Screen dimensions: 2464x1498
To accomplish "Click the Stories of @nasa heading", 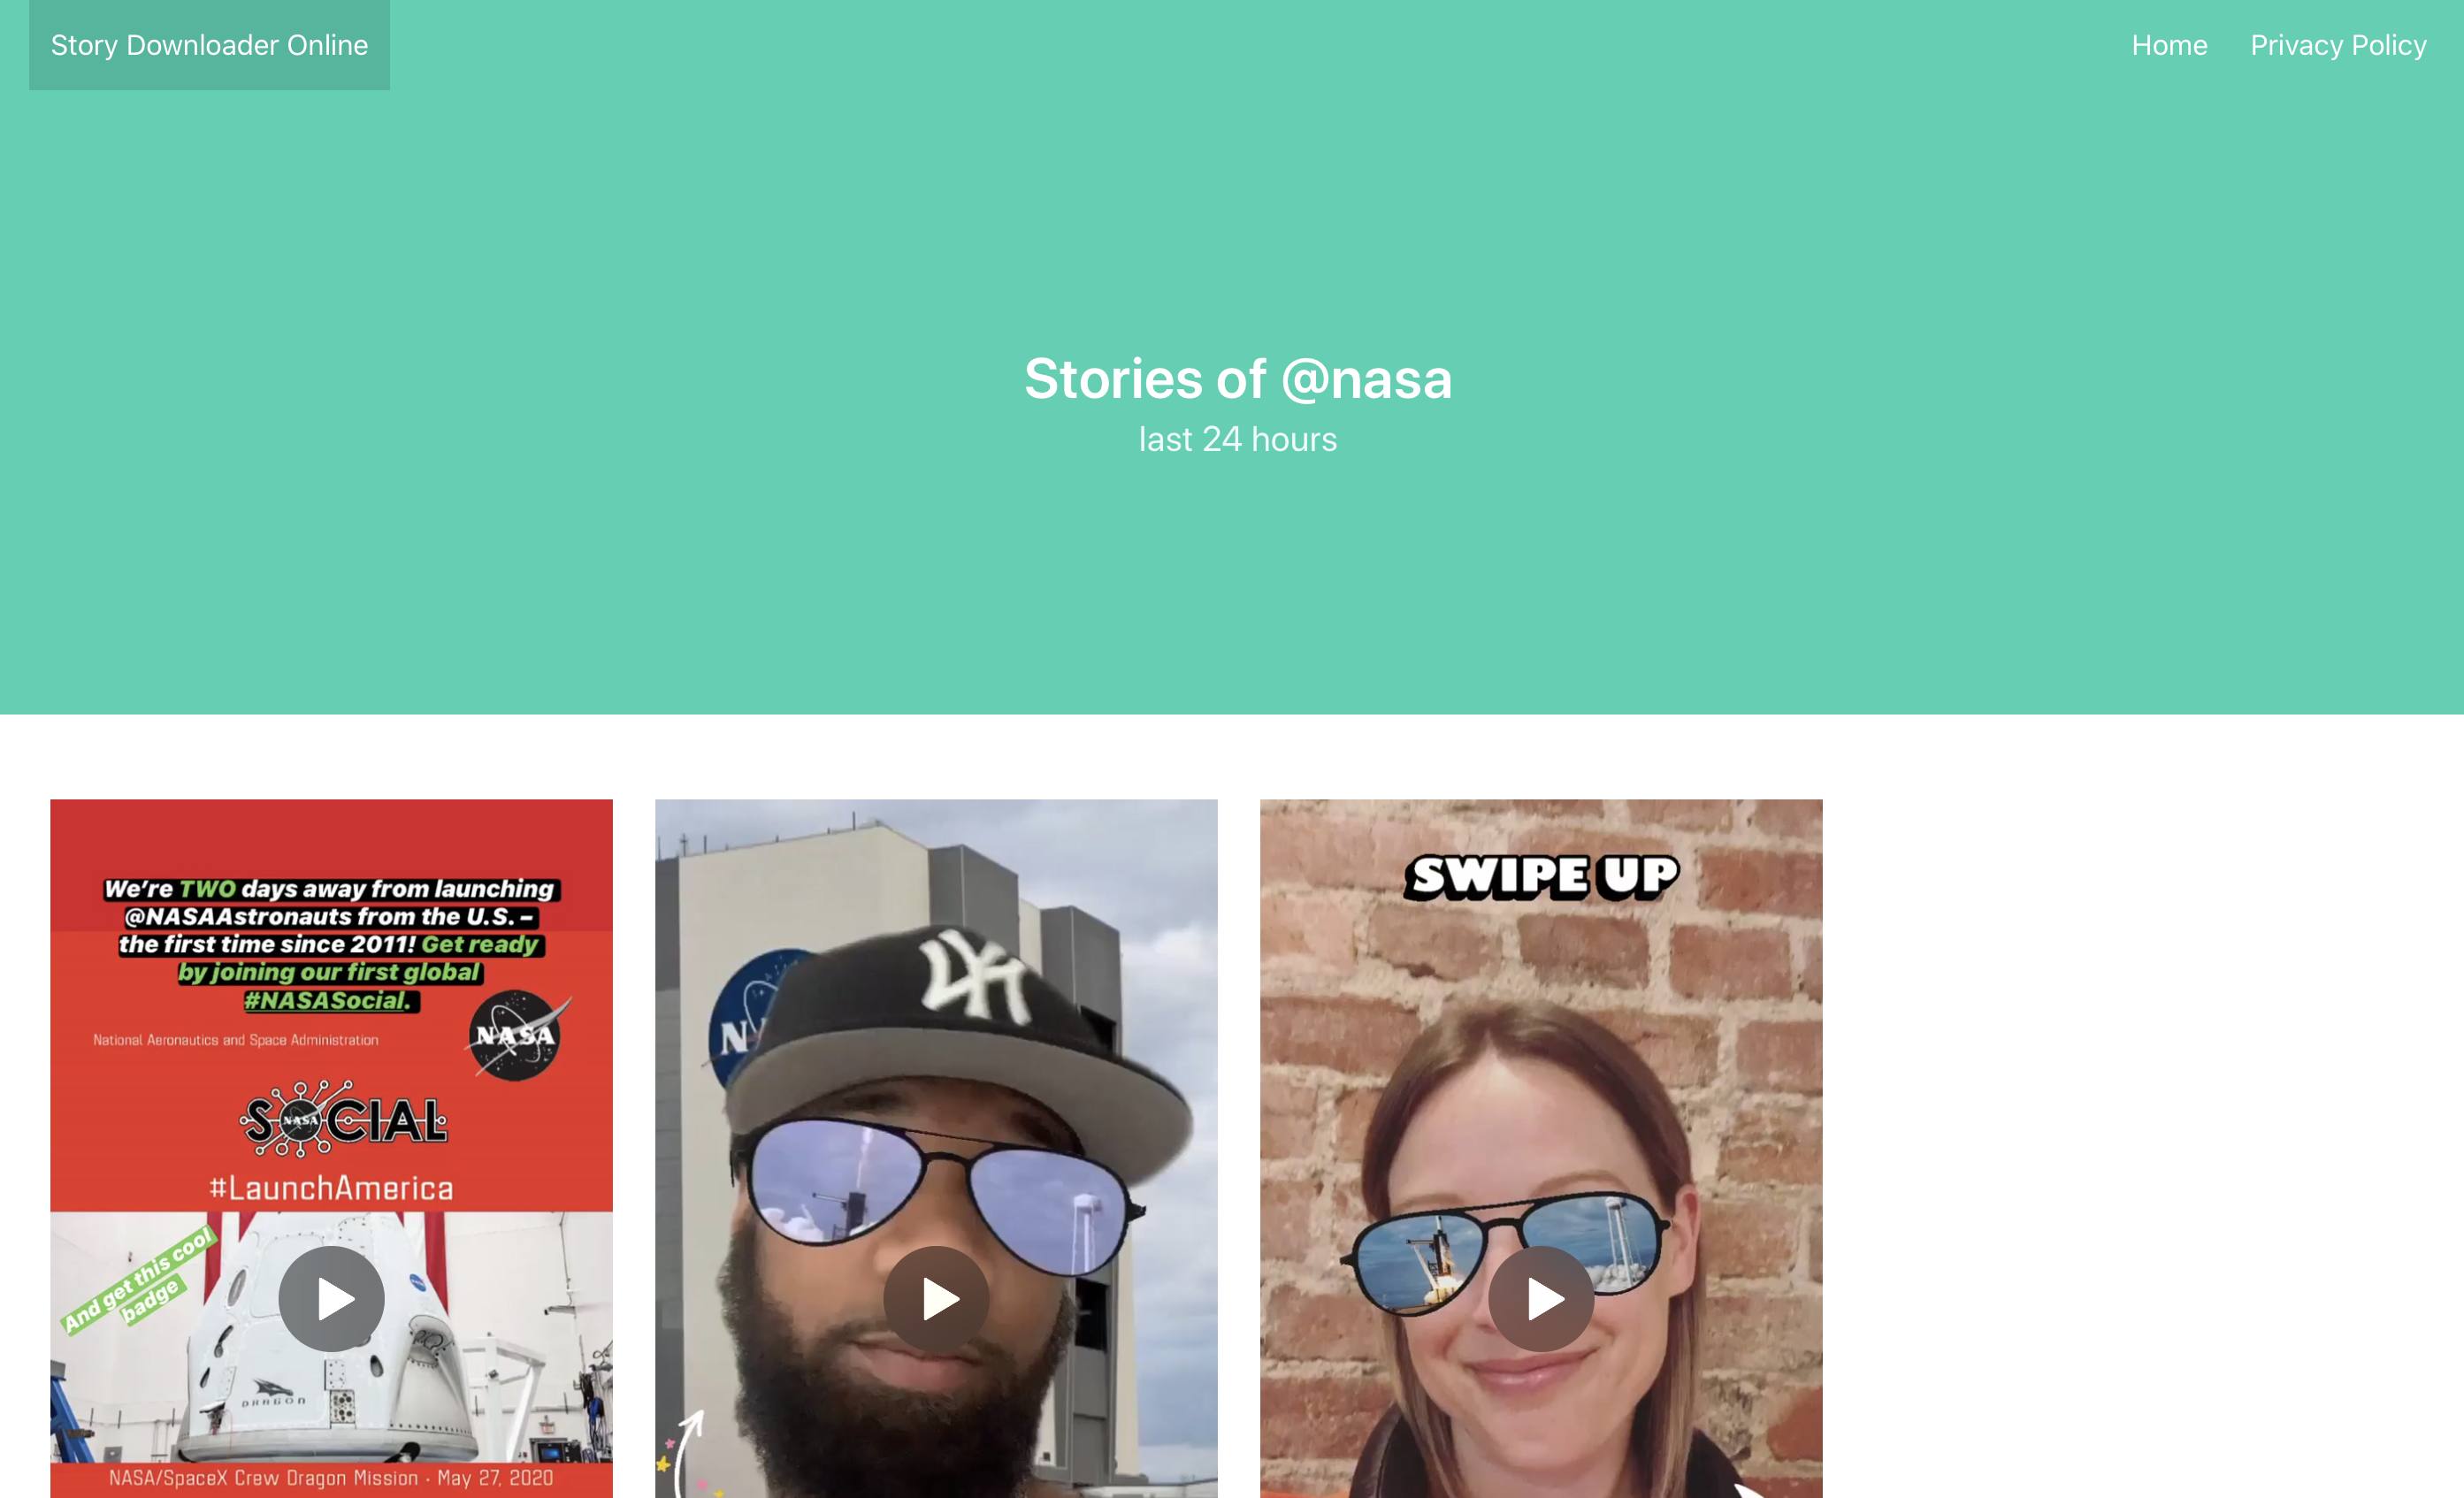I will [x=1238, y=379].
